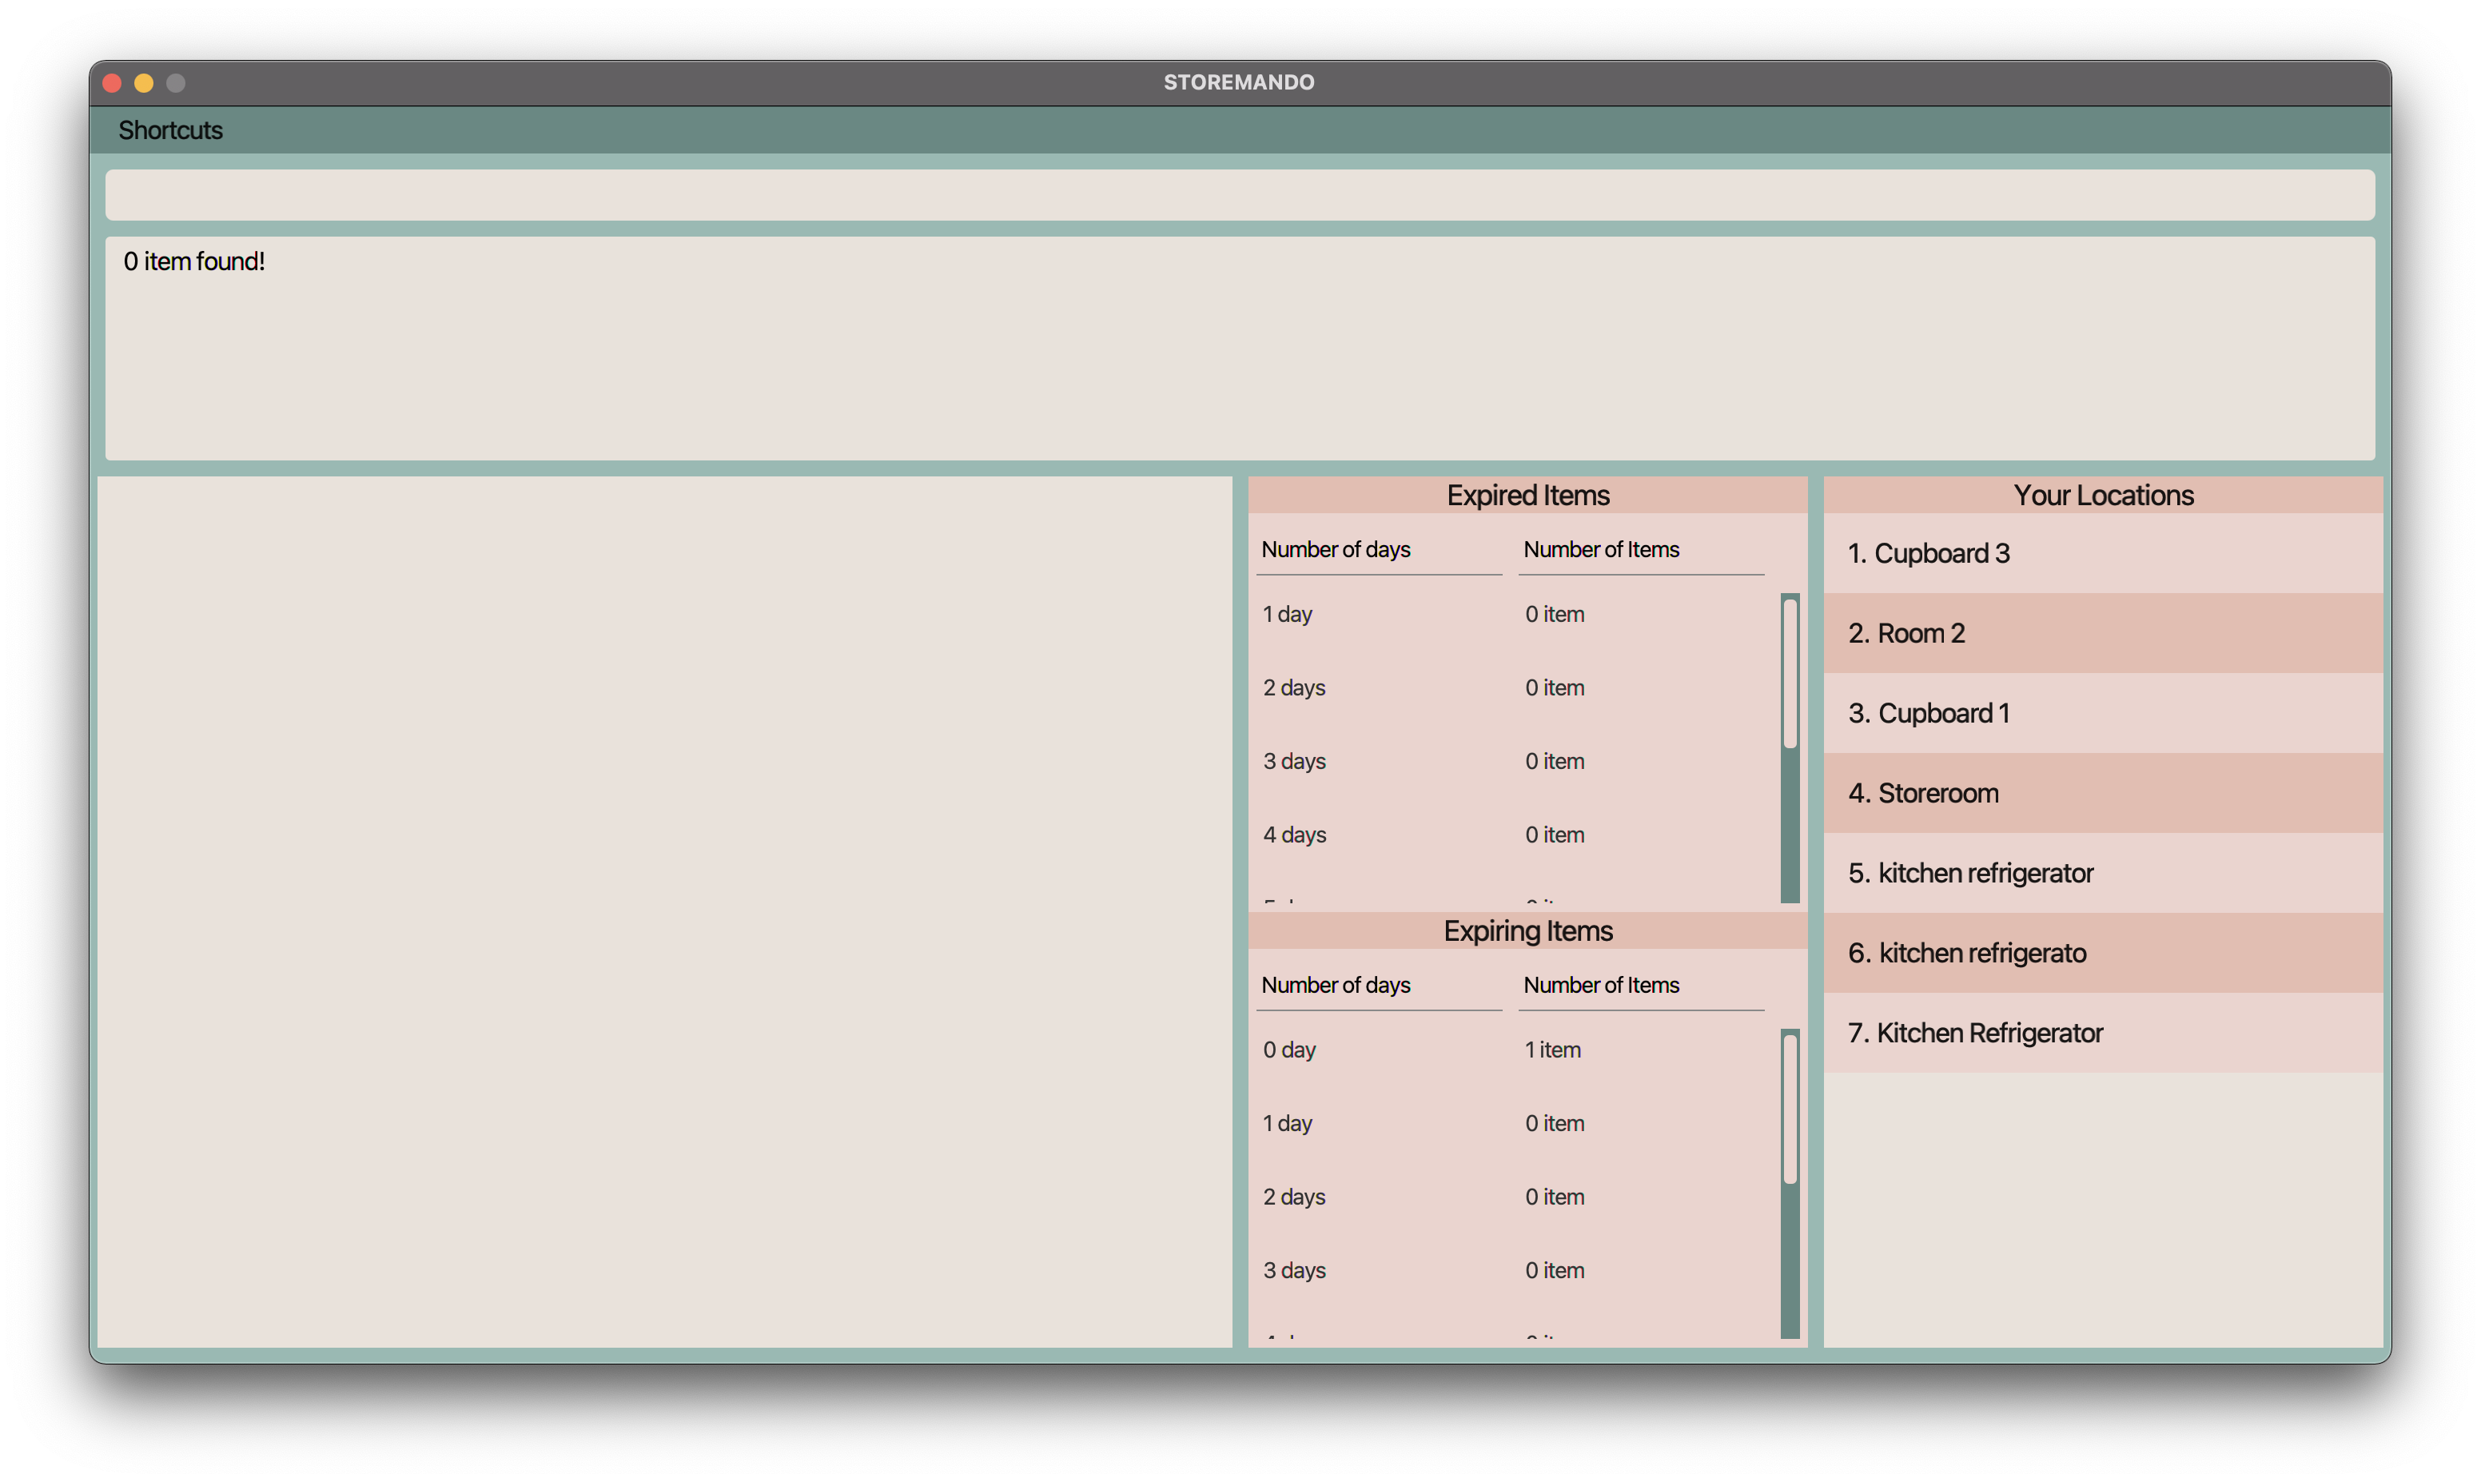Viewport: 2481px width, 1482px height.
Task: Click 'Number of days' header in Expiring Items
Action: (x=1336, y=985)
